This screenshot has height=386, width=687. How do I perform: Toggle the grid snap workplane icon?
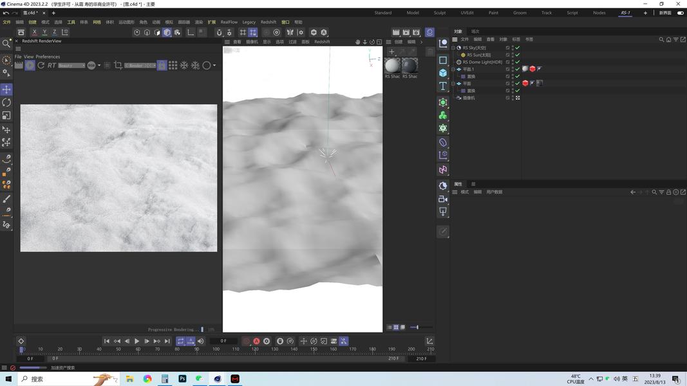[x=253, y=32]
